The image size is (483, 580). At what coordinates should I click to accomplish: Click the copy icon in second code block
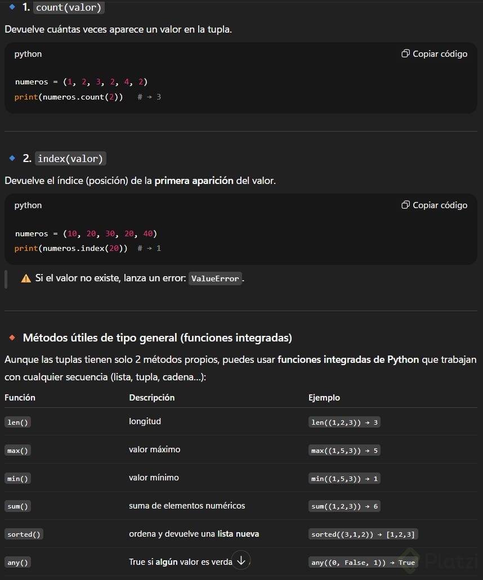pos(405,205)
